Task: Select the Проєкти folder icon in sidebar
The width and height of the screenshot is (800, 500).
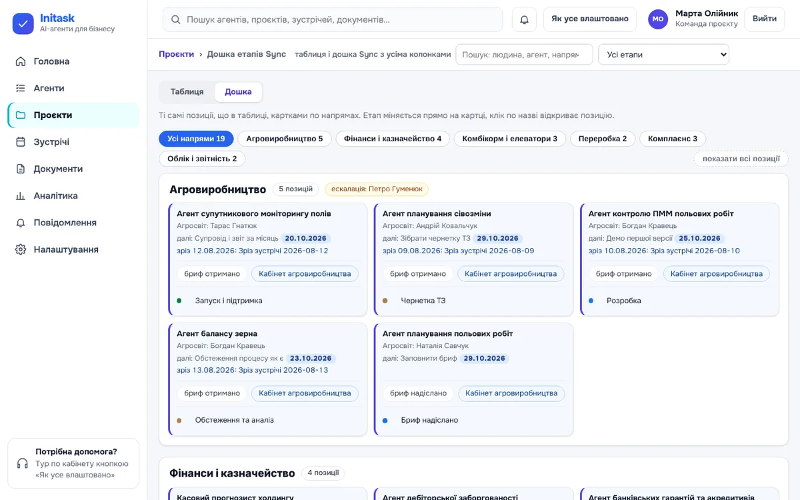Action: 21,115
